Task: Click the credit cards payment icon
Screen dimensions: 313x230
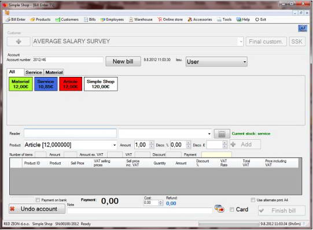Action: tap(219, 209)
